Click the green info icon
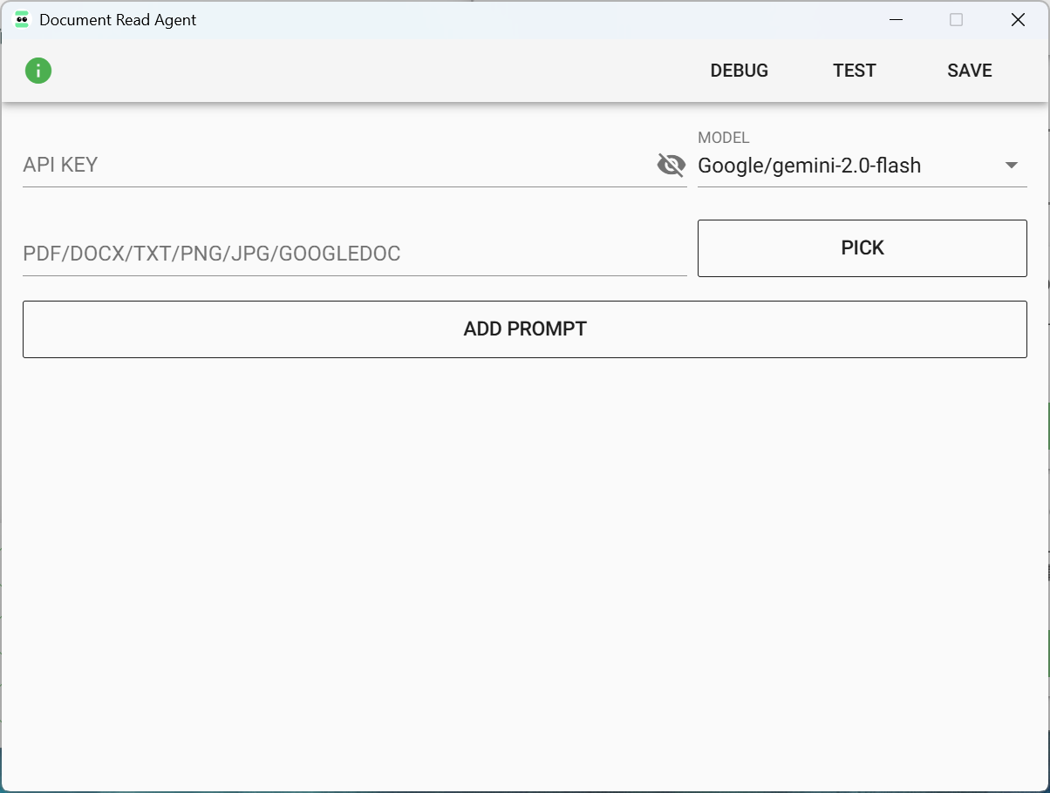The image size is (1050, 793). [x=38, y=71]
